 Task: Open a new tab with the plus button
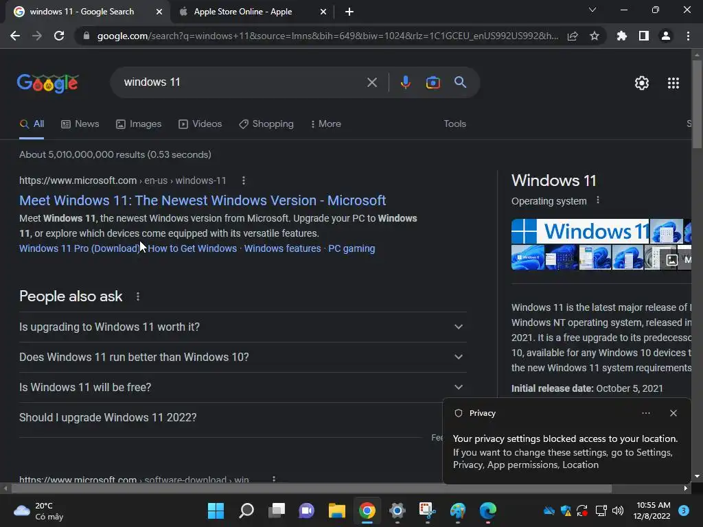point(349,12)
